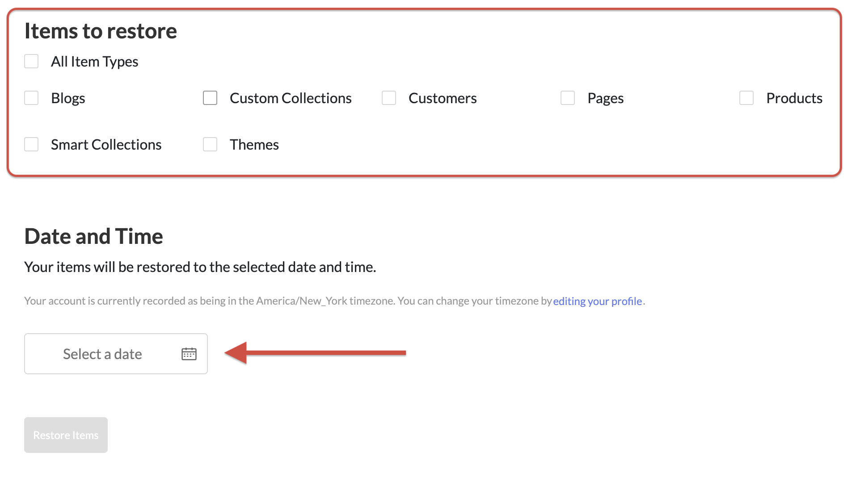Select the Blogs label text

point(68,98)
